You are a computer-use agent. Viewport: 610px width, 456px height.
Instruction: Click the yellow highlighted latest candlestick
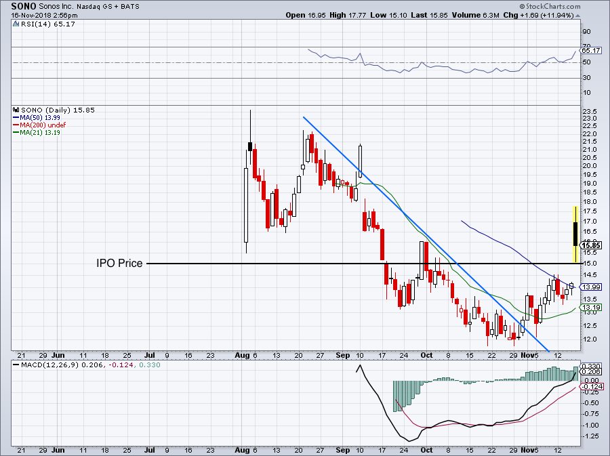[575, 234]
